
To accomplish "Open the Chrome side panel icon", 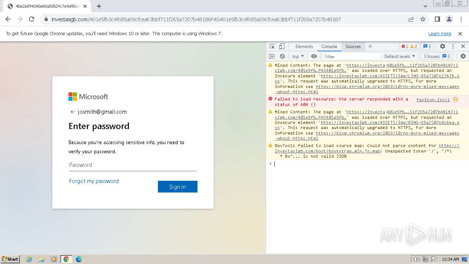I will 437,19.
